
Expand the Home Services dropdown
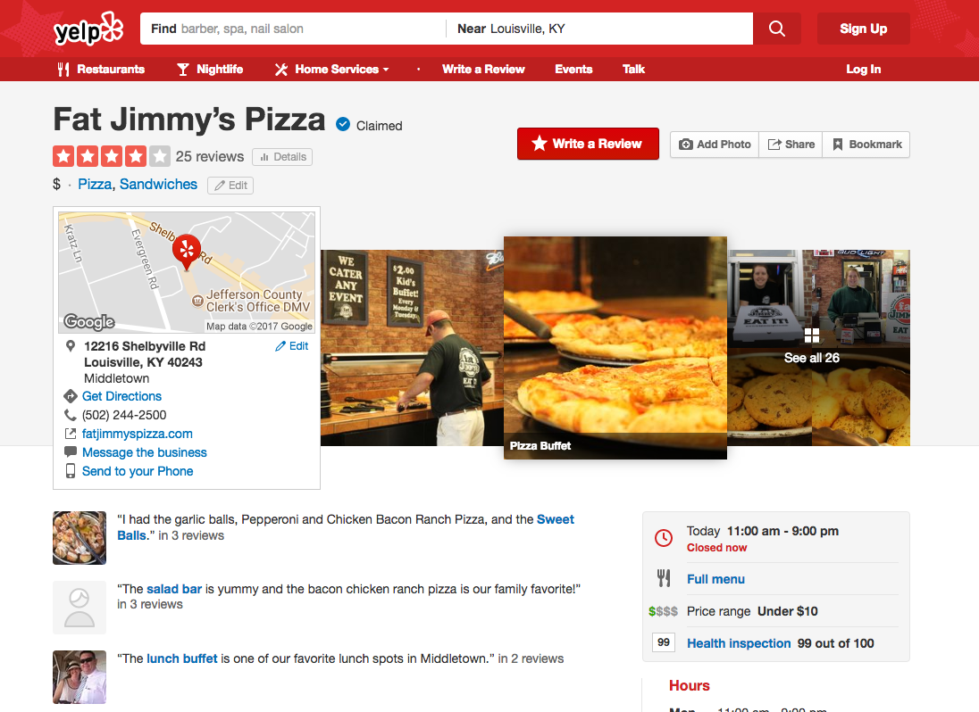tap(332, 70)
